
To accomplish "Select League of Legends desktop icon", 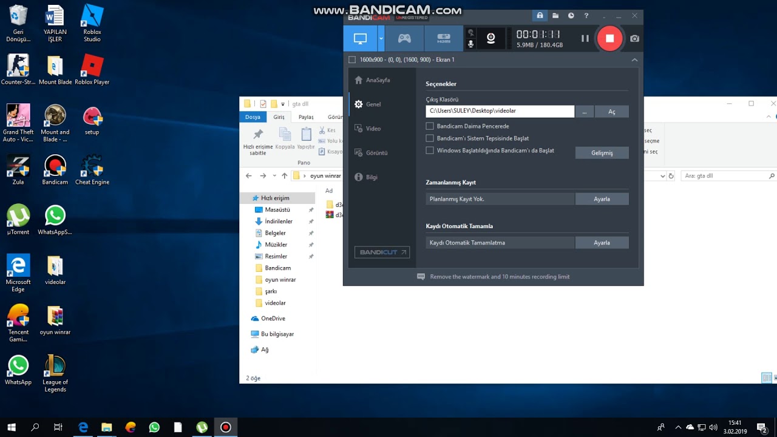I will (55, 374).
